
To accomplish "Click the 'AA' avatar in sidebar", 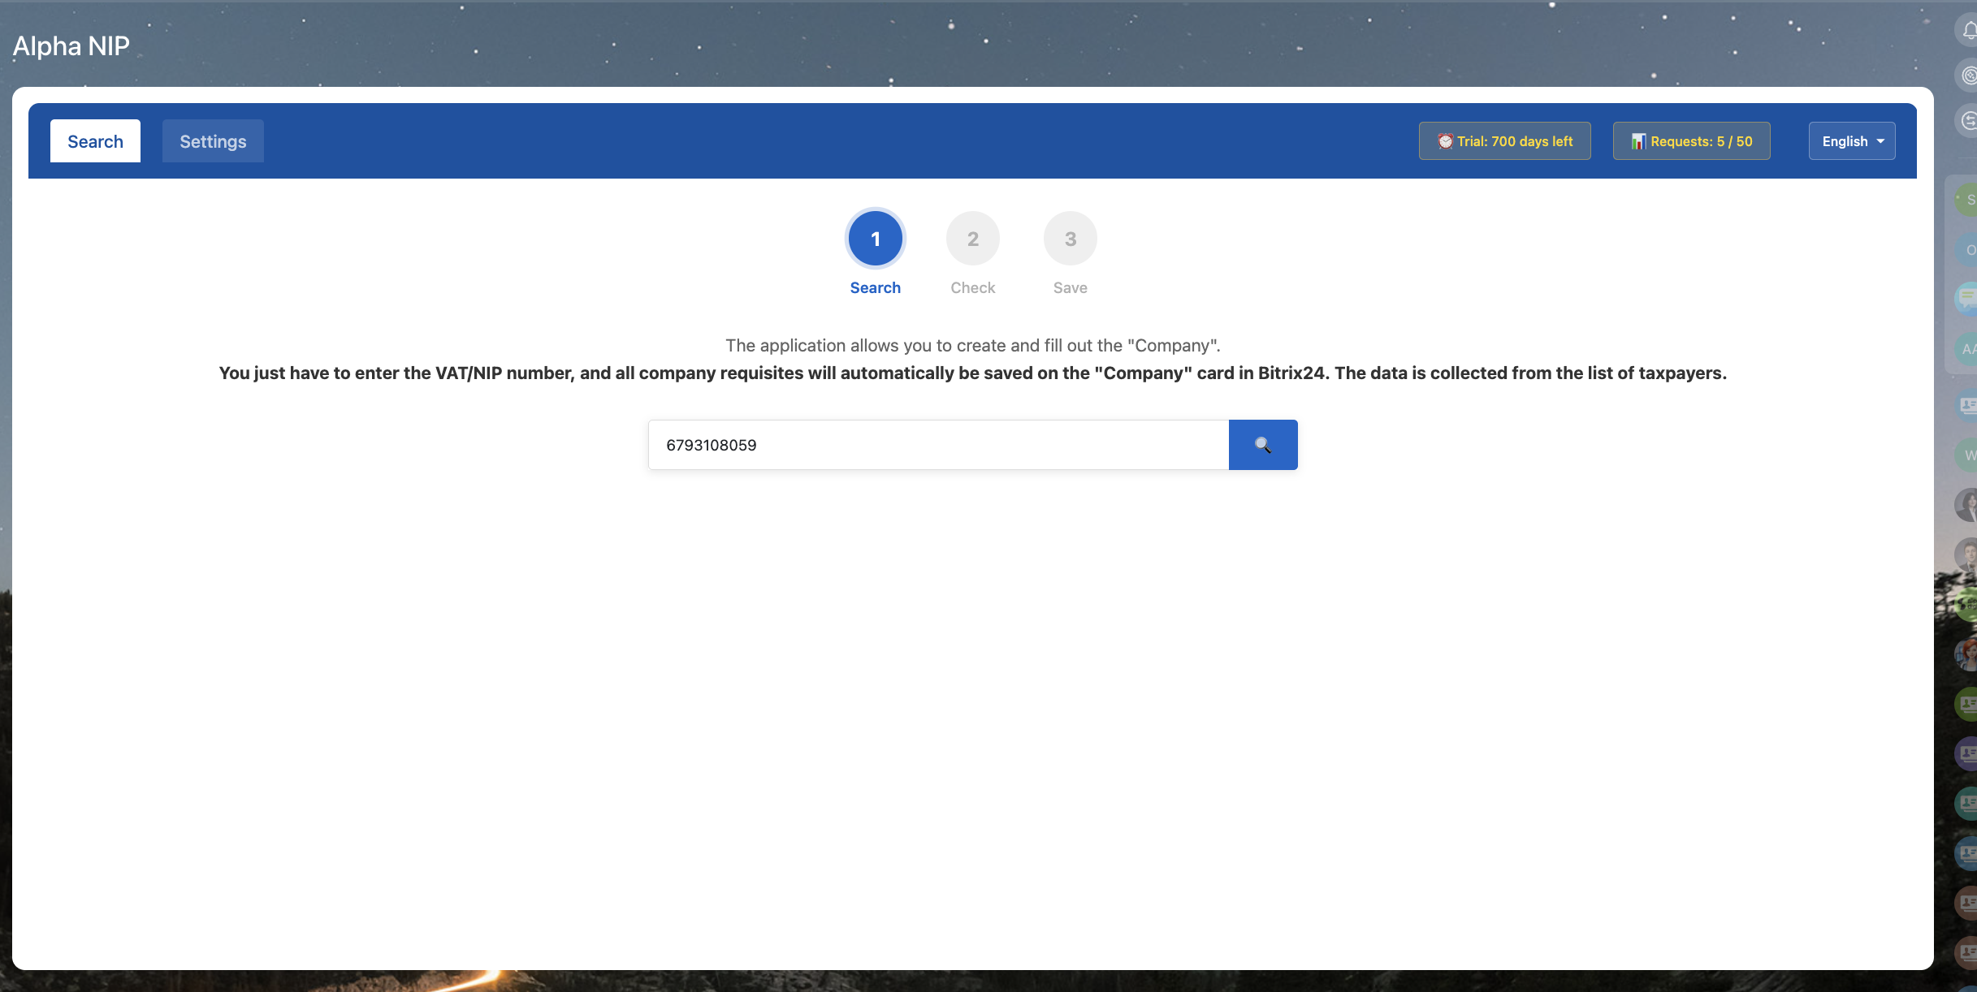I will click(x=1969, y=349).
